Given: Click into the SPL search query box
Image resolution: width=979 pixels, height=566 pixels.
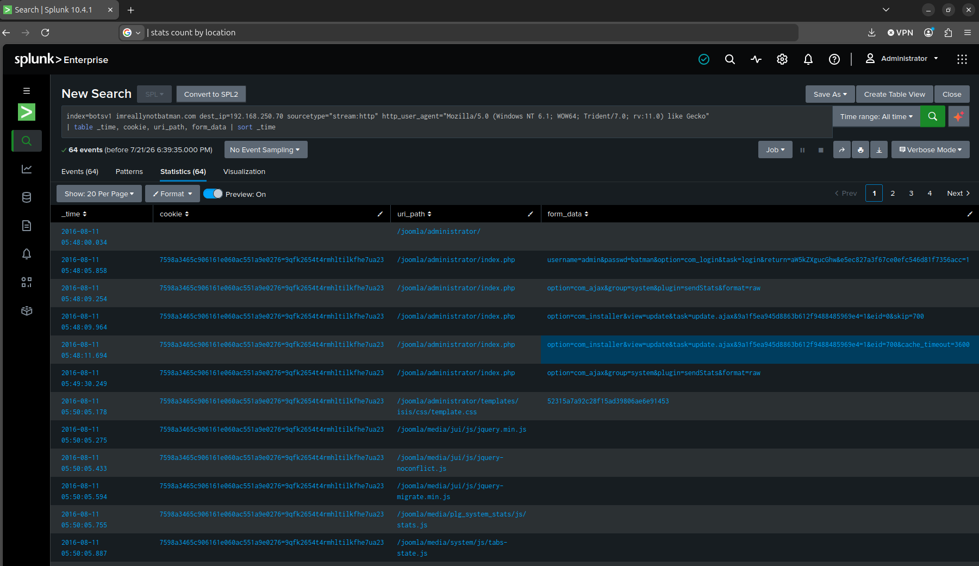Looking at the screenshot, I should click(x=446, y=122).
